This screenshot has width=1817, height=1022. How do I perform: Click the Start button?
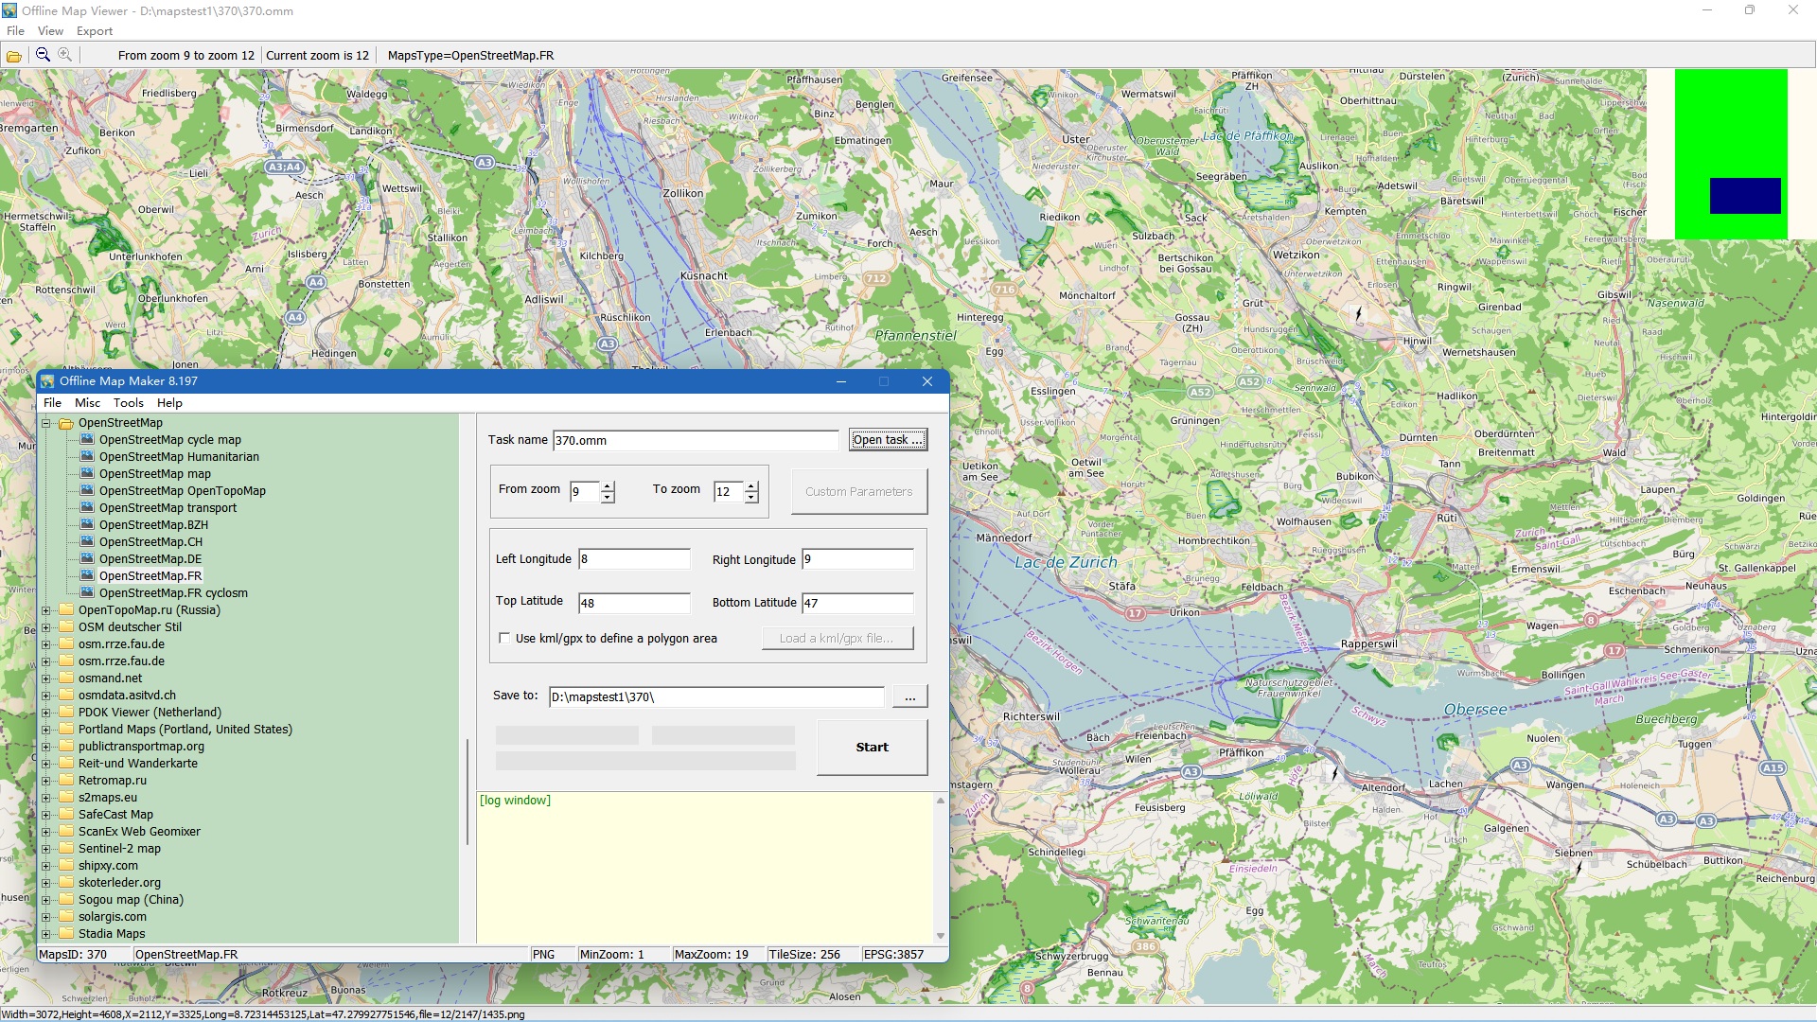click(872, 748)
